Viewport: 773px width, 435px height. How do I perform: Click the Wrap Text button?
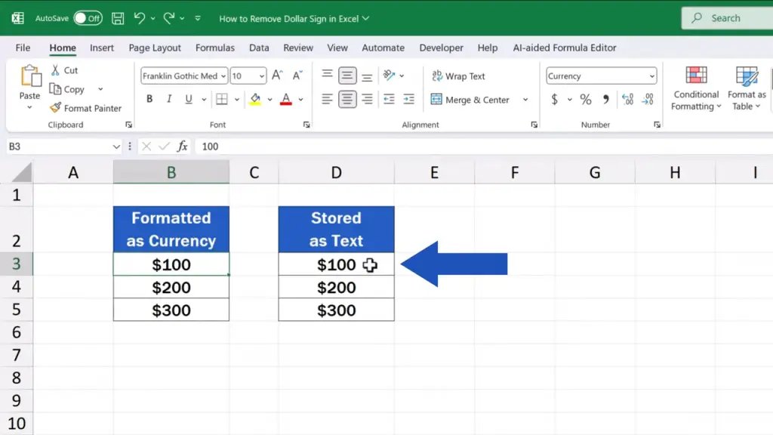(x=458, y=76)
